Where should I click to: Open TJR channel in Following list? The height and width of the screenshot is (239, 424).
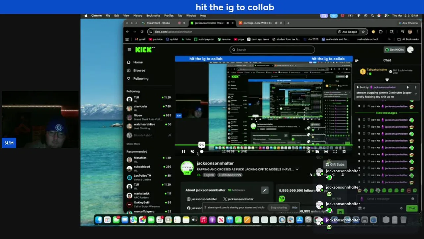pyautogui.click(x=149, y=99)
